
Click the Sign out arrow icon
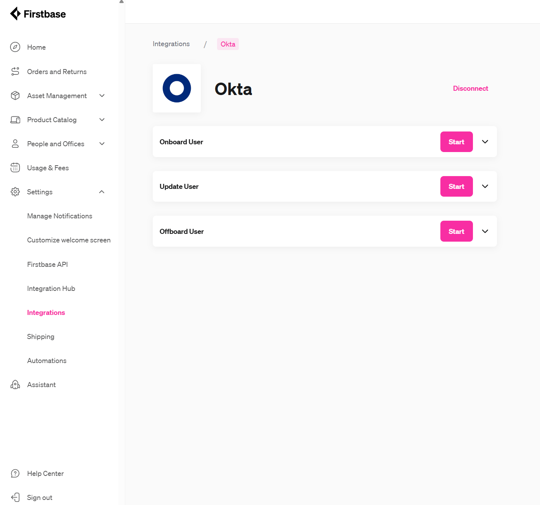(15, 497)
